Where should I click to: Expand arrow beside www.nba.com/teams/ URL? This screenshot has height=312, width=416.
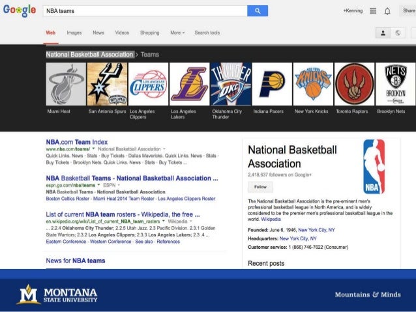tap(93, 149)
